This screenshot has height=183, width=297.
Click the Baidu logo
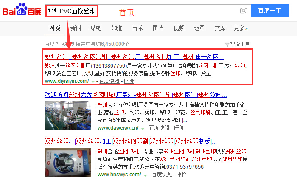(x=22, y=9)
